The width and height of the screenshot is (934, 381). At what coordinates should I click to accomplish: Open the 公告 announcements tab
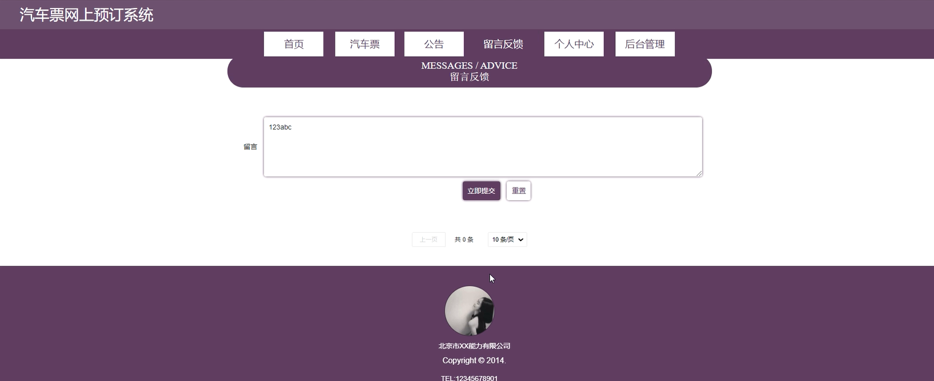pos(434,44)
